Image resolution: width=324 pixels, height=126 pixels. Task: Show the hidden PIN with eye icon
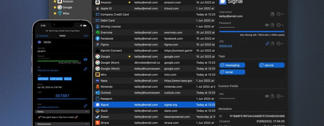(x=267, y=96)
